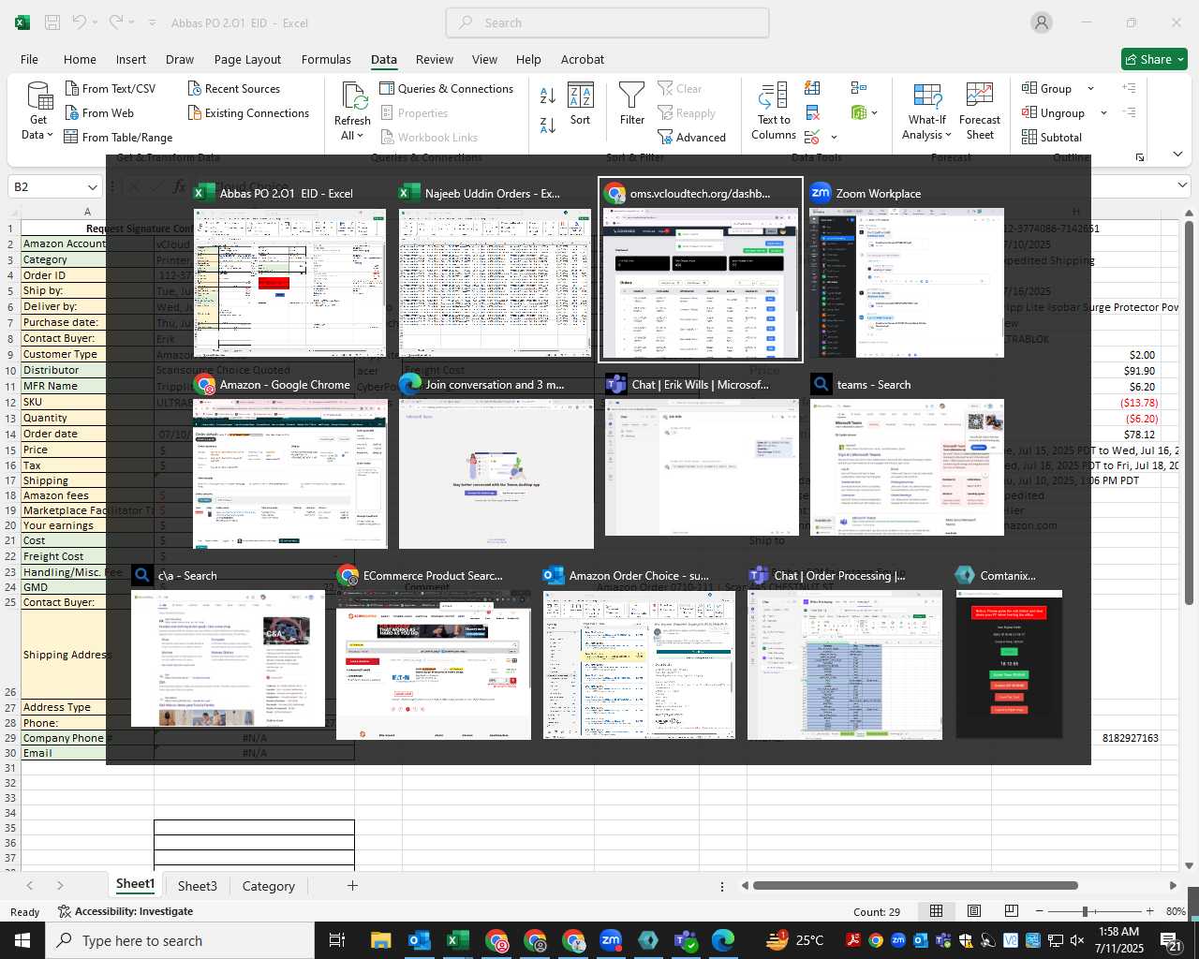Select the Acrobat tab

pos(583,59)
